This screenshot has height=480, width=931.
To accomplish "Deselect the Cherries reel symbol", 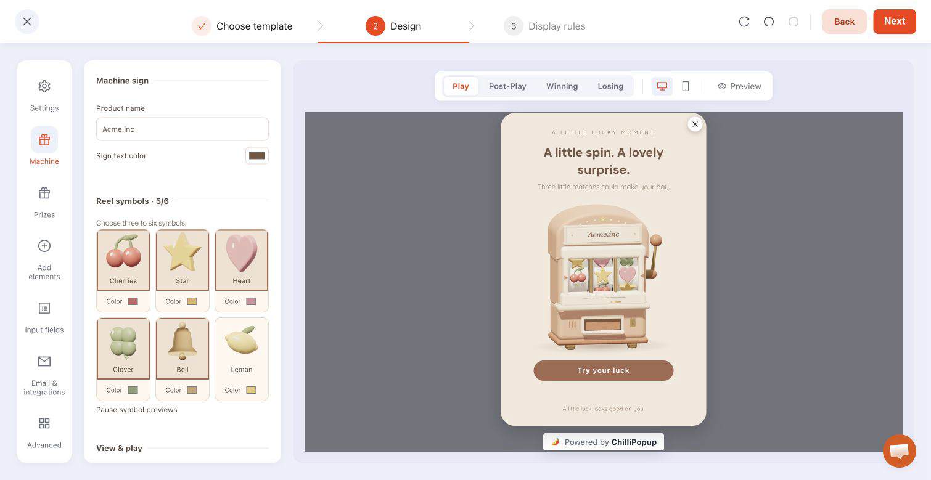I will (123, 259).
